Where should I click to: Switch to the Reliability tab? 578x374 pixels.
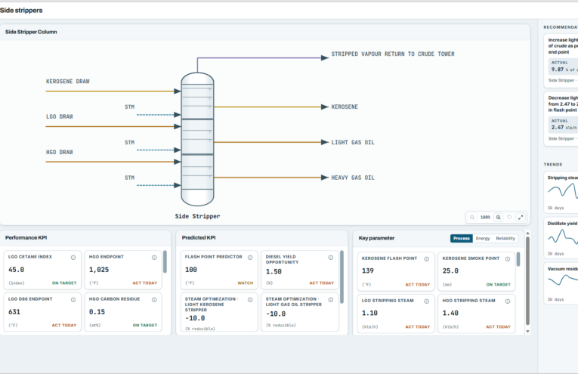[505, 239]
